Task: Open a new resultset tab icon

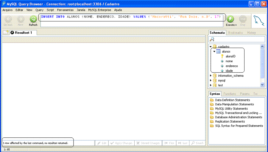Action: 6,32
